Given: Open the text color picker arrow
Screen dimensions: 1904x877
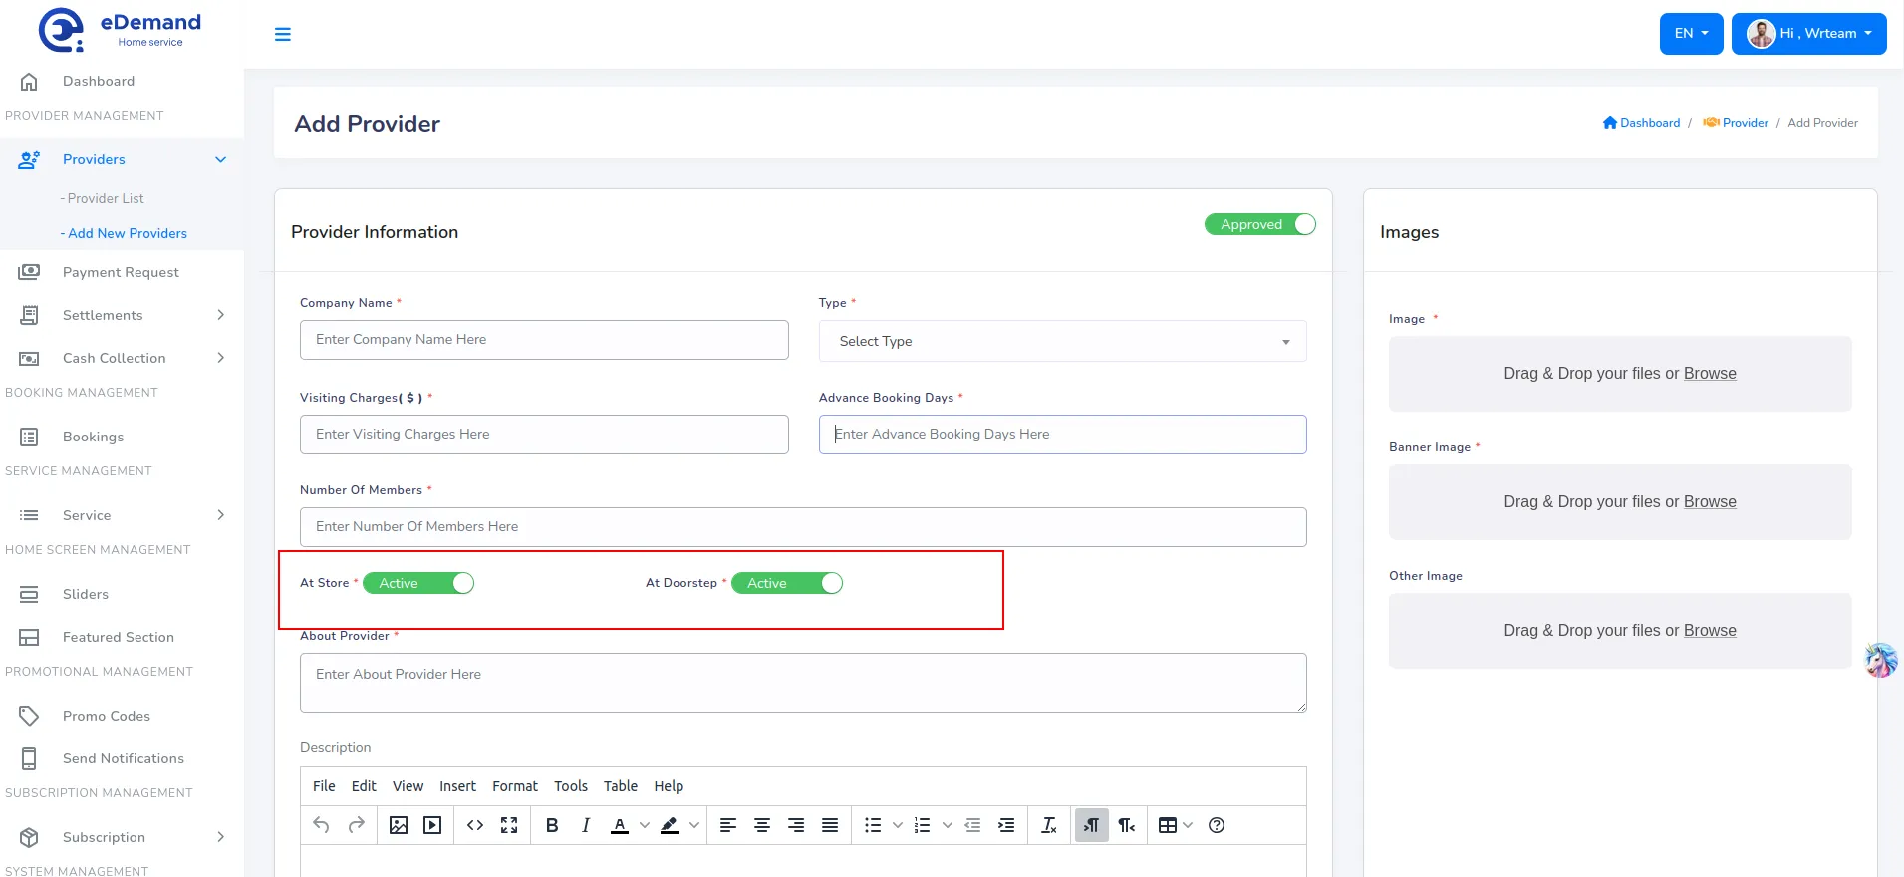Looking at the screenshot, I should tap(645, 825).
